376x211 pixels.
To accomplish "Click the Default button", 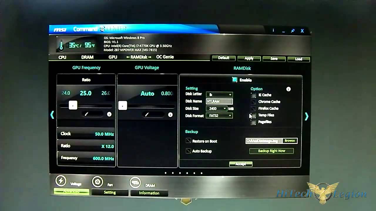I will 224,58.
